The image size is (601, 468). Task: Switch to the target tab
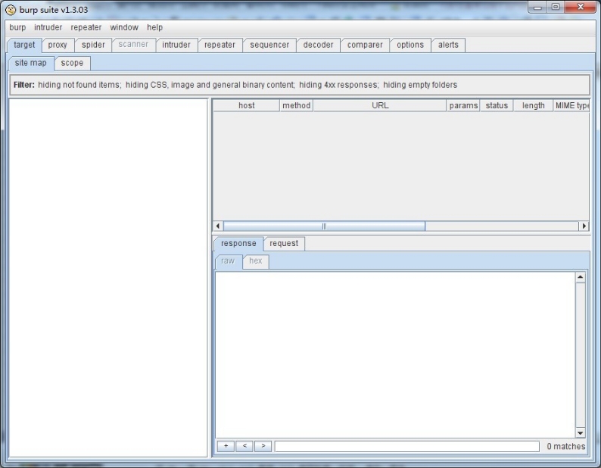coord(24,45)
